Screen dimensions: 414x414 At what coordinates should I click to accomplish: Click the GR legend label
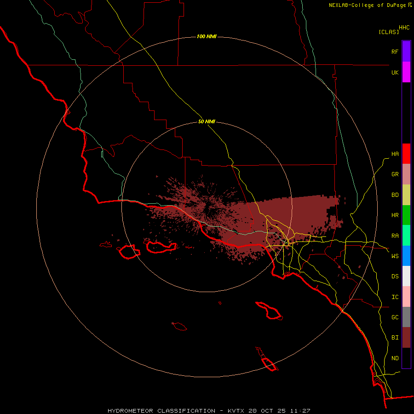pos(395,174)
